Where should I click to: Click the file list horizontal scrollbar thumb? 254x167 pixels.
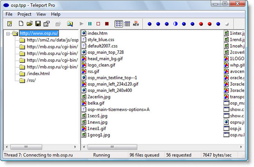[x=112, y=147]
